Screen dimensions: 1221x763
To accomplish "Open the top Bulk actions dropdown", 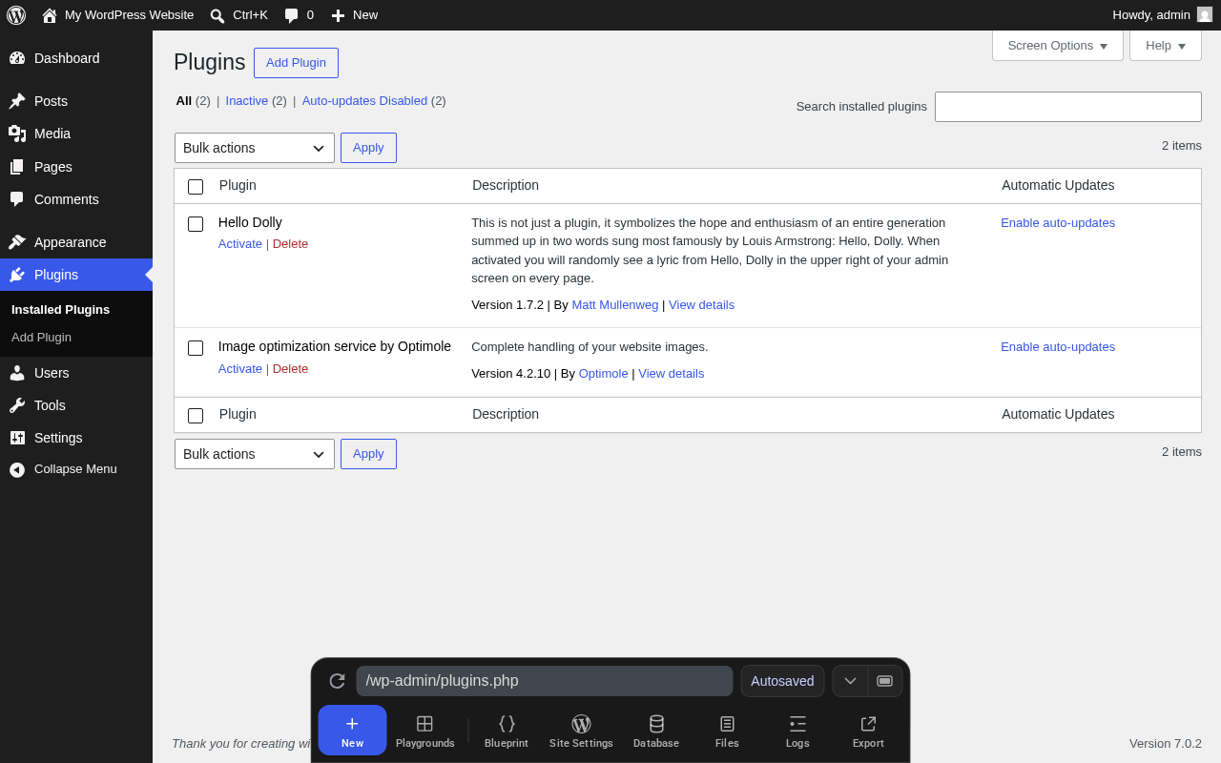I will pyautogui.click(x=255, y=148).
